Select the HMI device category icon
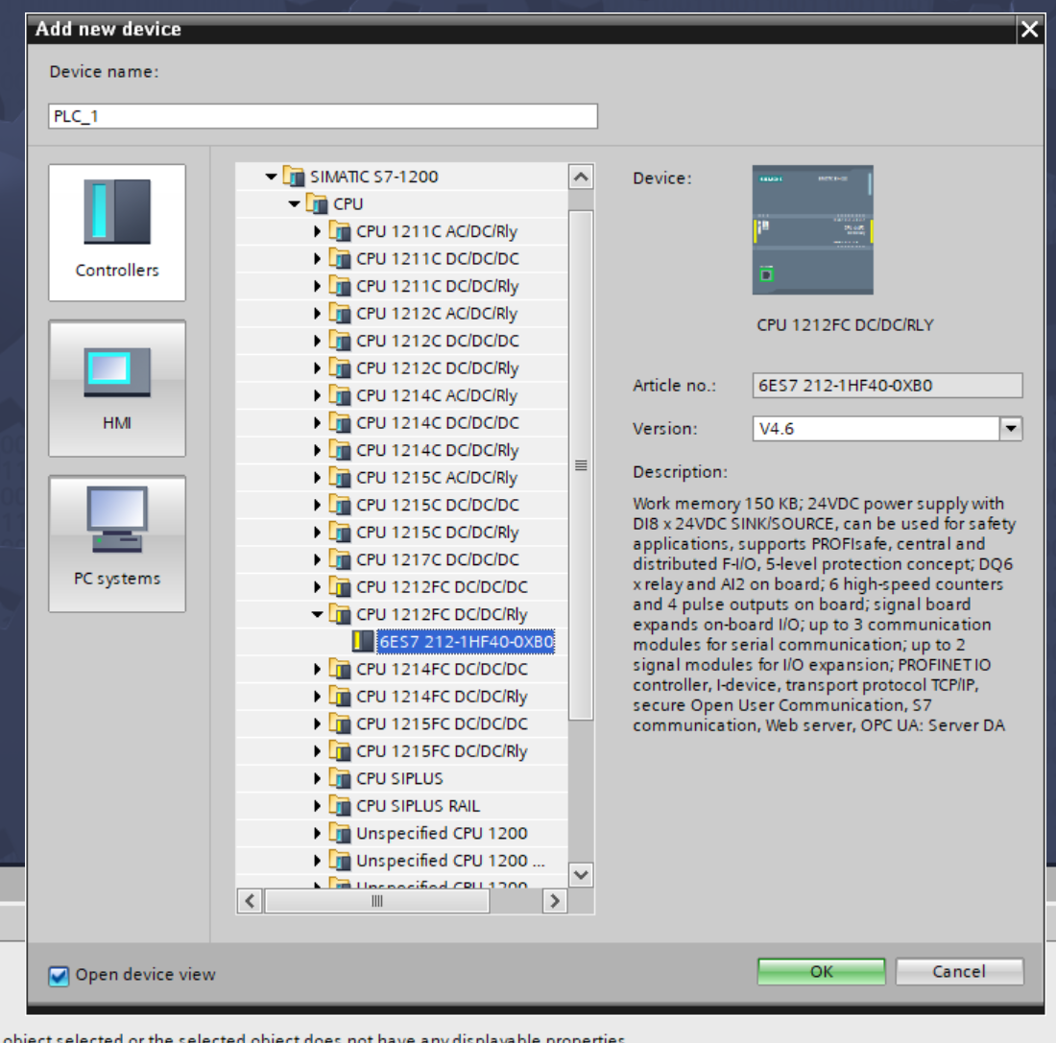The image size is (1056, 1043). tap(116, 388)
